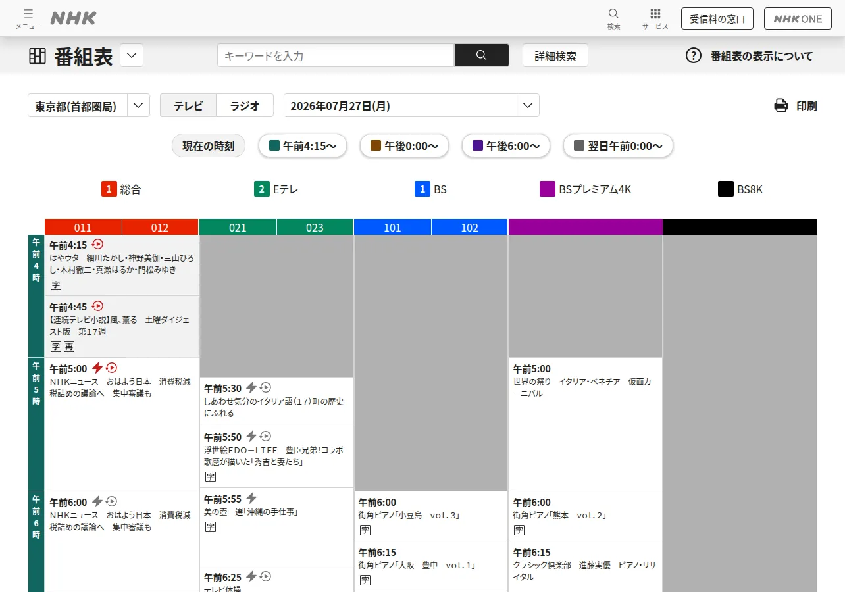Click the 番組表 grid icon beside title
Viewport: 845px width, 592px height.
point(38,56)
